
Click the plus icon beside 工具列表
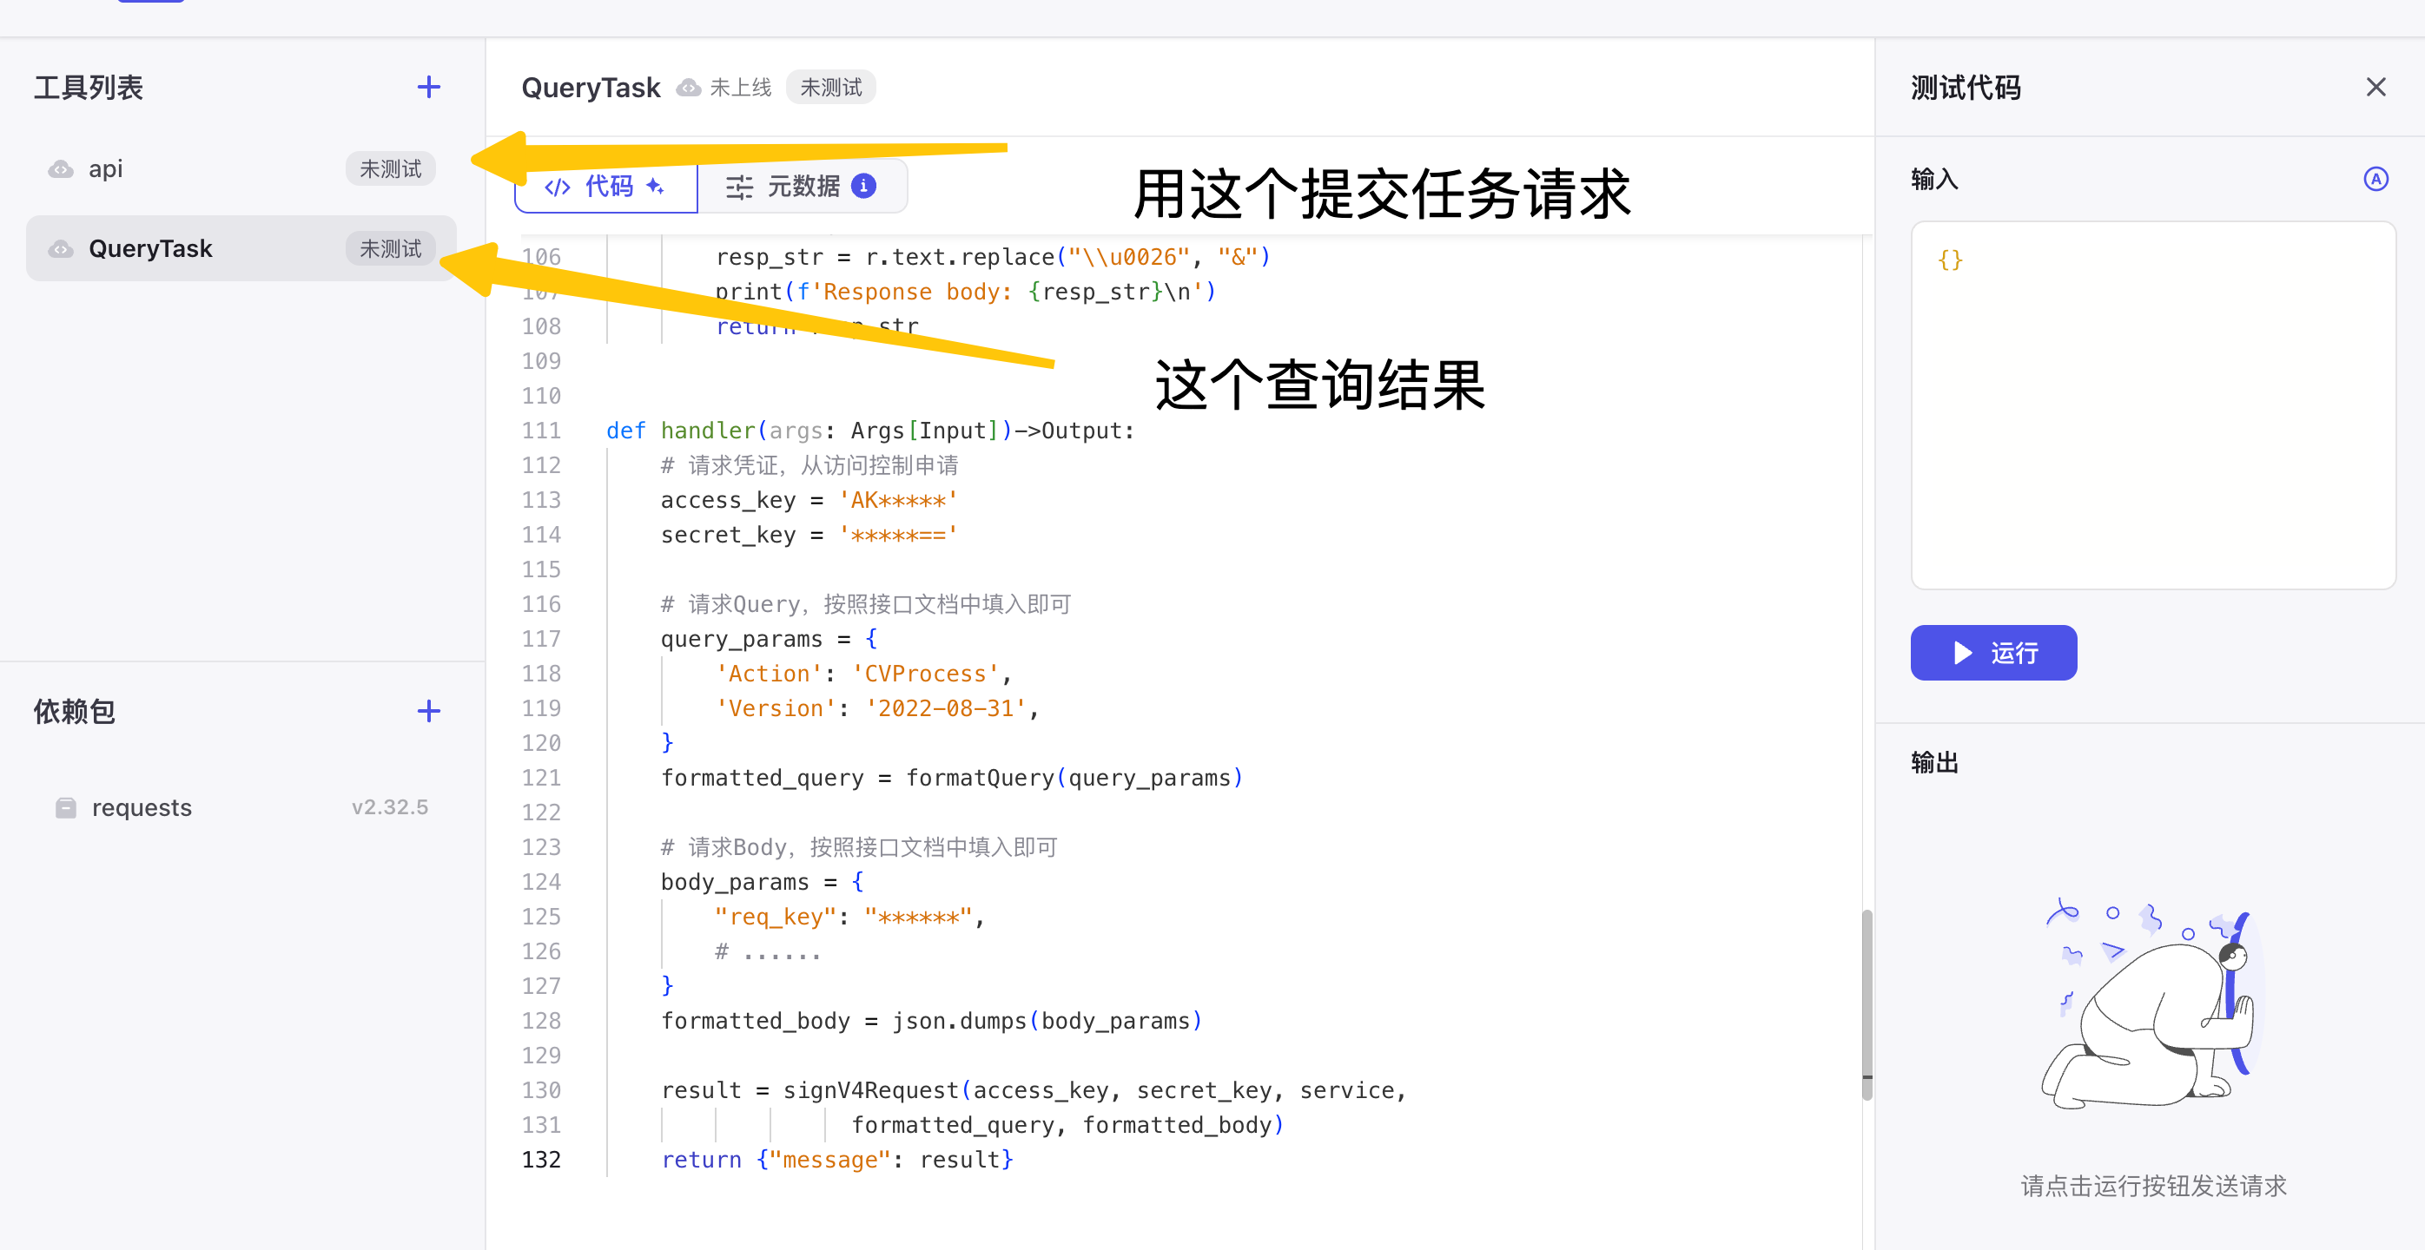click(428, 88)
